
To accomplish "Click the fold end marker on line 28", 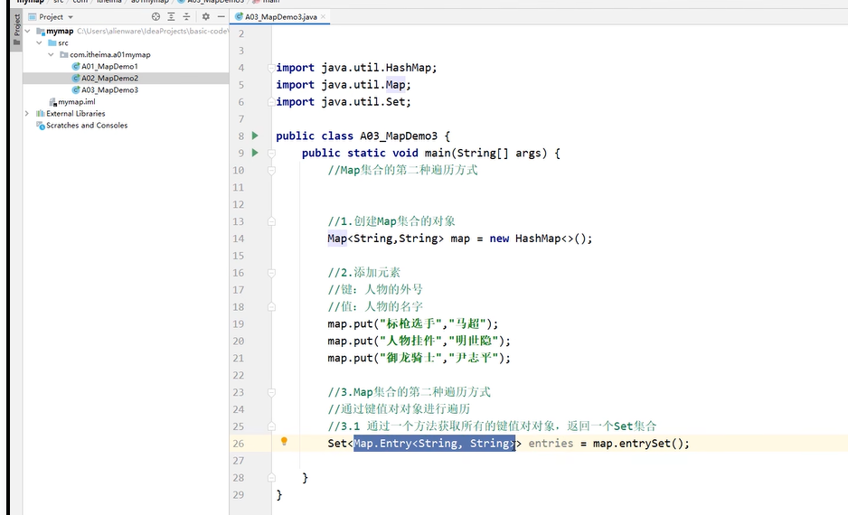I will tap(271, 478).
